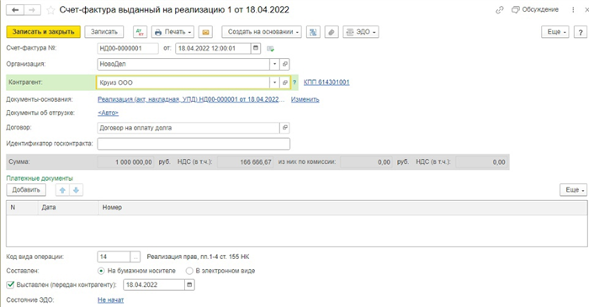The width and height of the screenshot is (589, 307).
Task: Open the Реализация НД00-000001 basis document link
Action: pos(189,99)
